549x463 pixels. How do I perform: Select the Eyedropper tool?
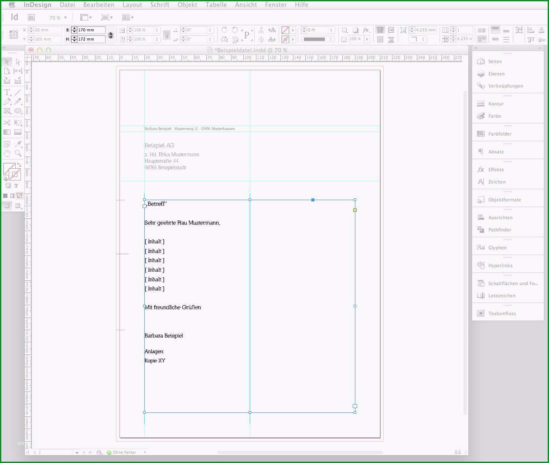click(x=18, y=144)
